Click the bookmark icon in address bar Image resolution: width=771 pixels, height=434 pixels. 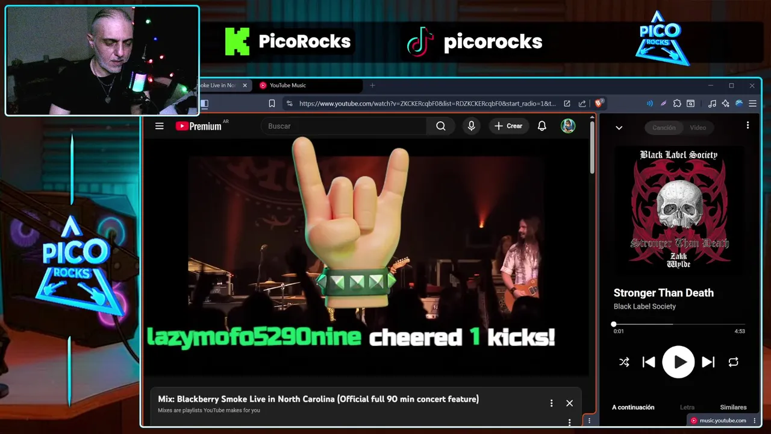point(272,104)
